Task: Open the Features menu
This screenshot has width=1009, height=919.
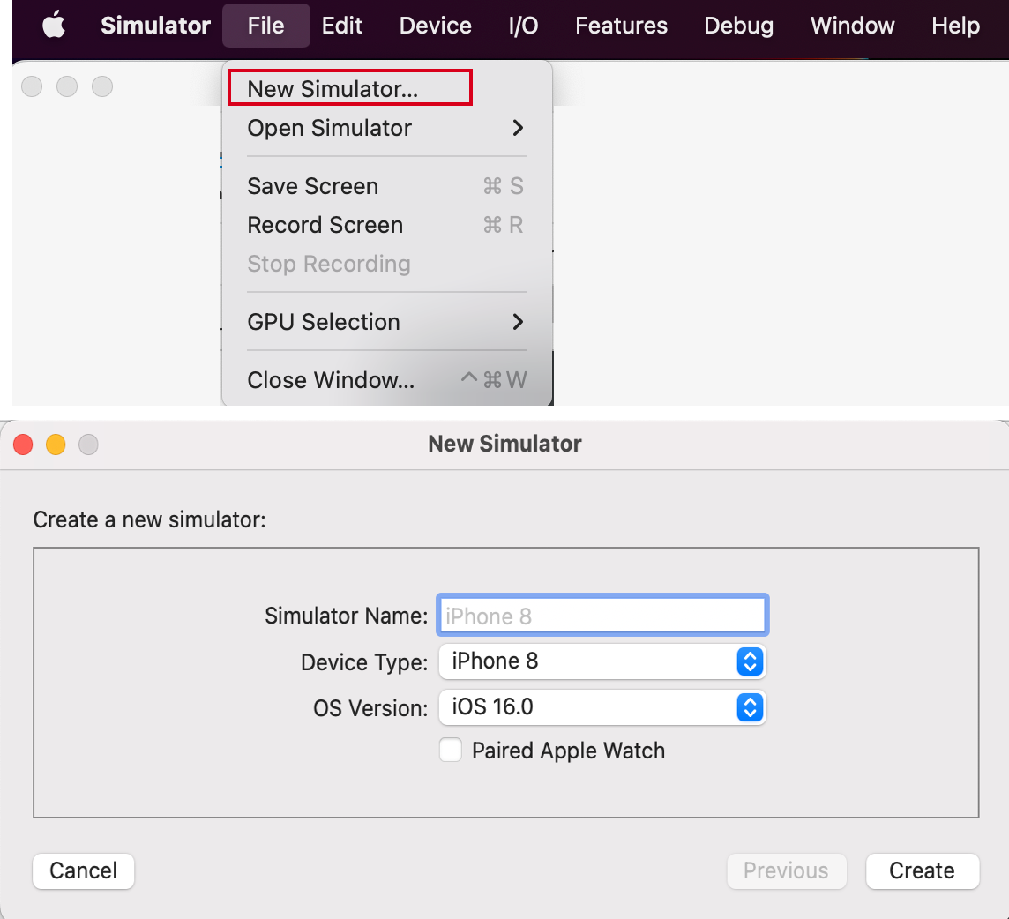Action: click(x=621, y=26)
